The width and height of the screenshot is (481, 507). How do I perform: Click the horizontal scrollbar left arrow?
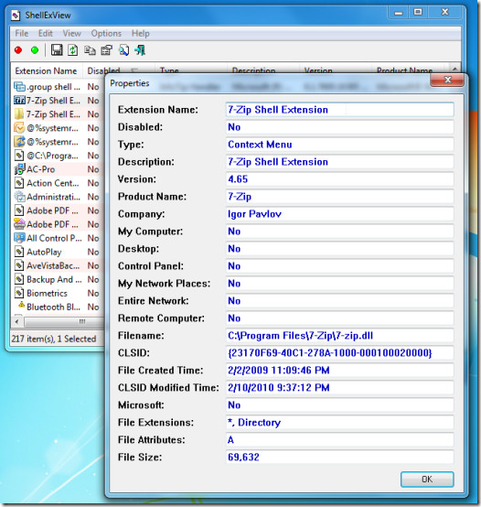(x=17, y=322)
